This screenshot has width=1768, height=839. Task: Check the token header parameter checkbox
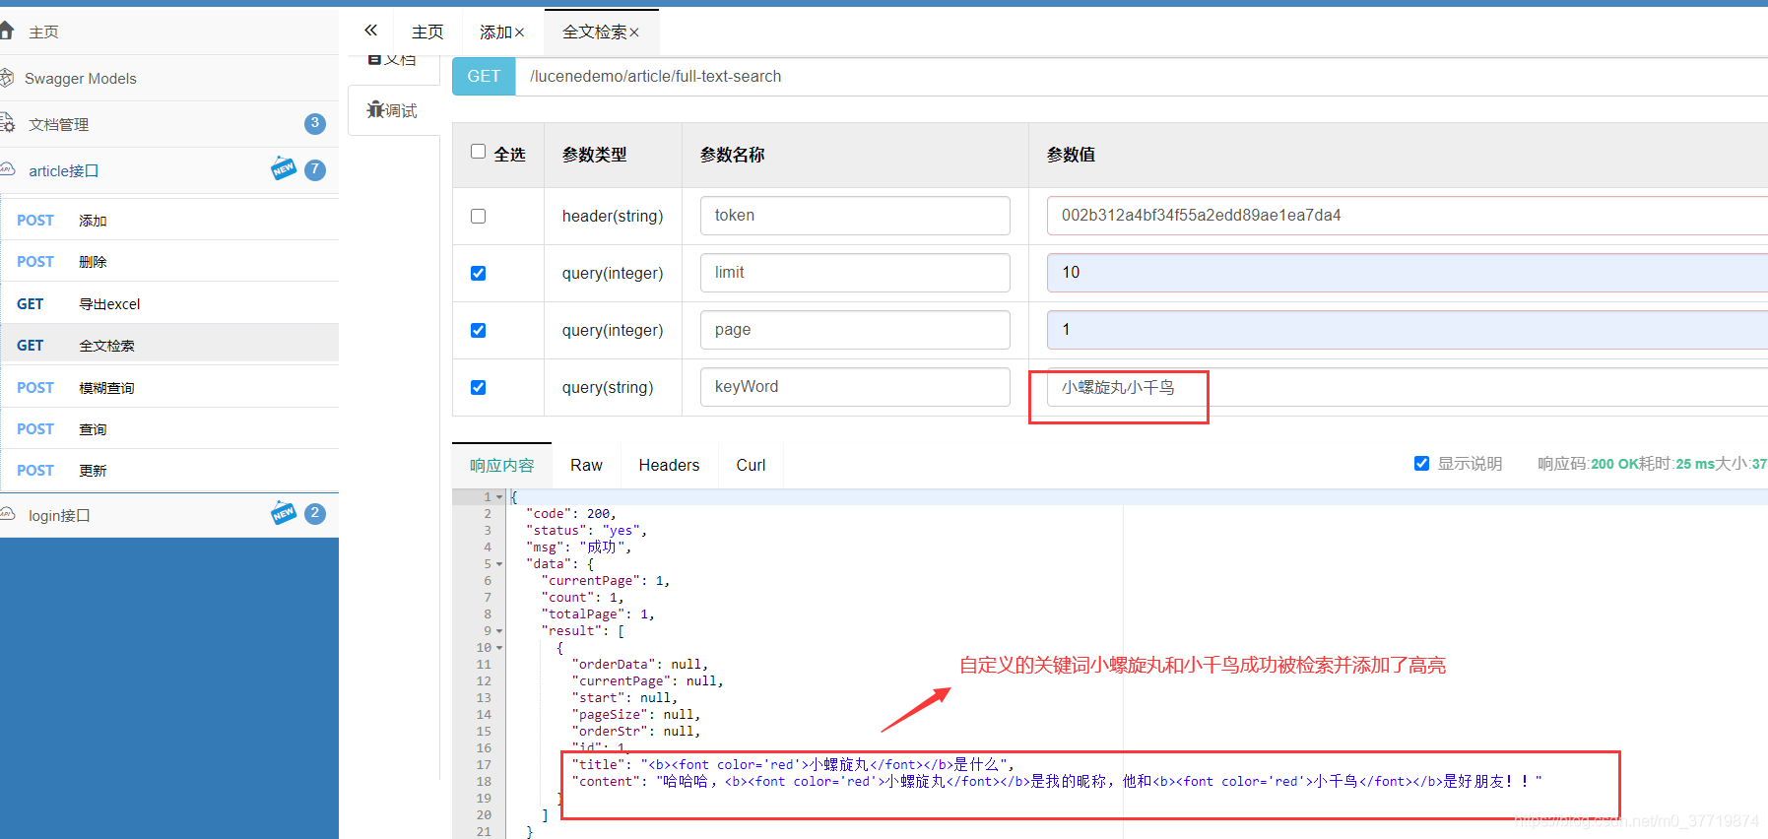(x=478, y=216)
